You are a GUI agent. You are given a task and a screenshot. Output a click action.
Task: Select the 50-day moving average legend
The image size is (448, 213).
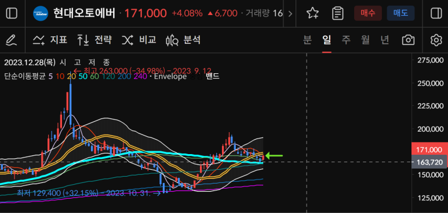click(x=83, y=76)
